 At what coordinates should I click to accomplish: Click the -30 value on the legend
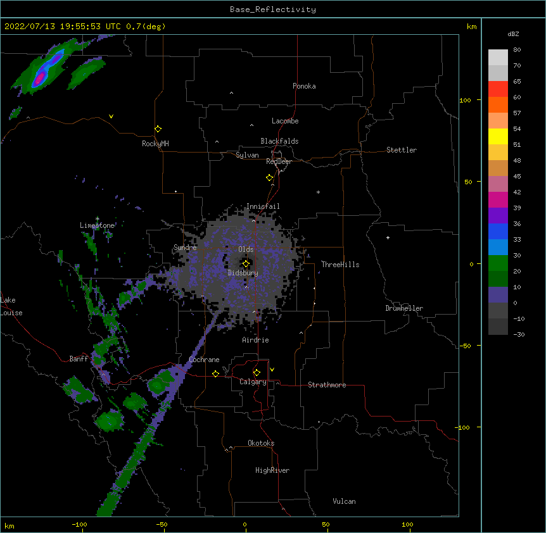click(x=519, y=334)
